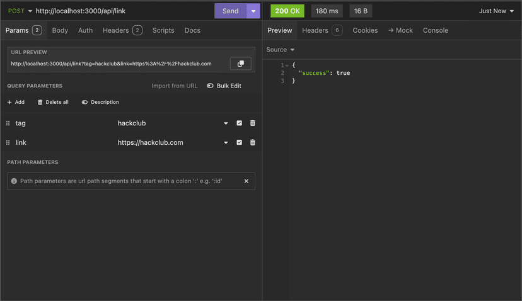This screenshot has height=301, width=522.
Task: Click Import from URL
Action: point(174,86)
